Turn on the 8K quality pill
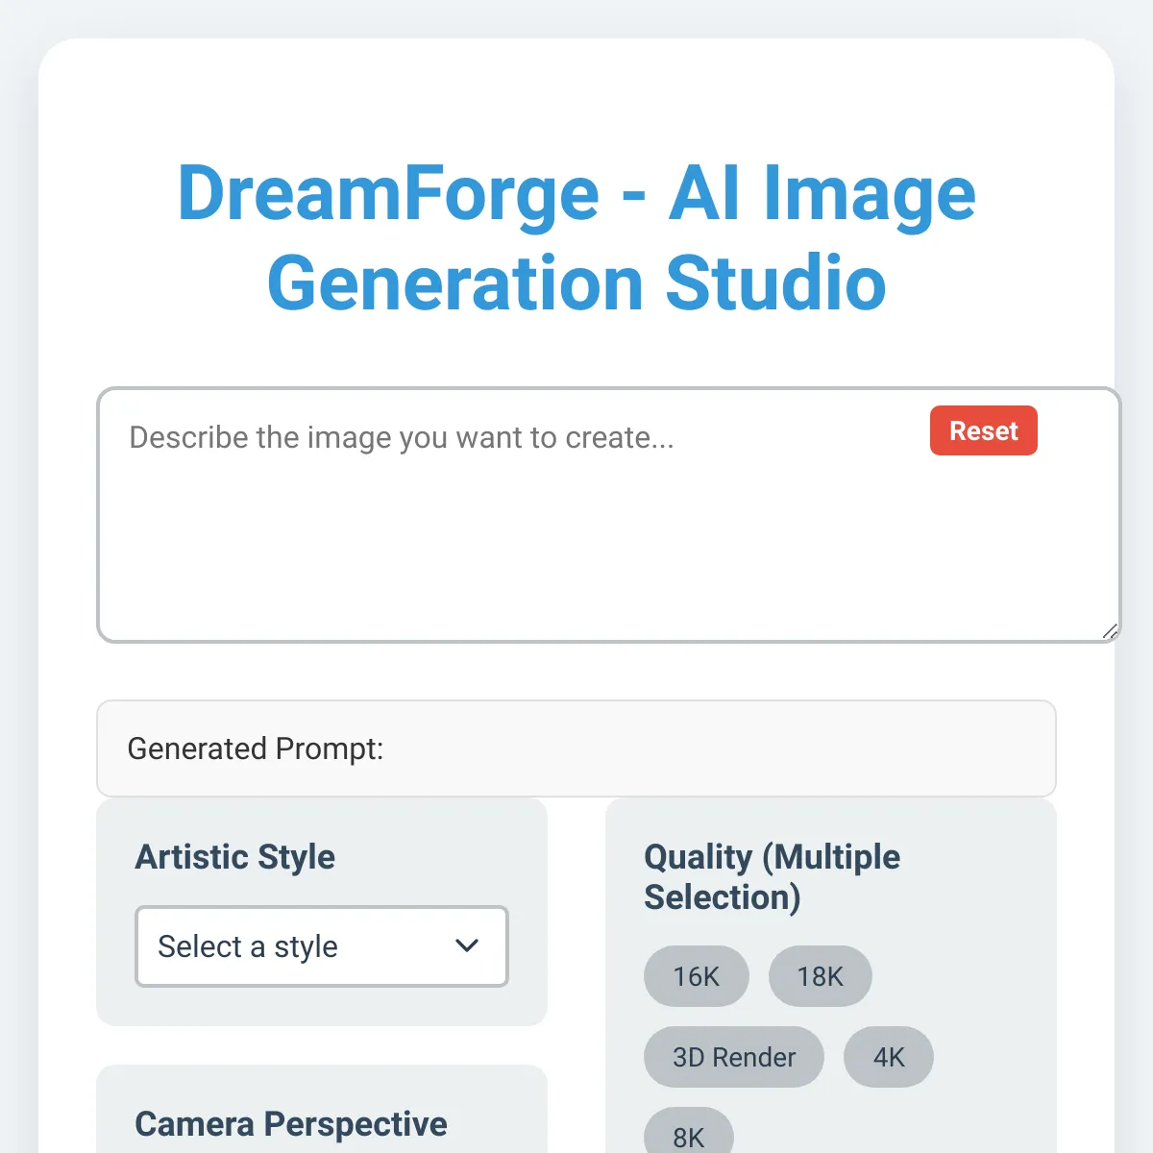Screen dimensions: 1153x1153 [689, 1139]
